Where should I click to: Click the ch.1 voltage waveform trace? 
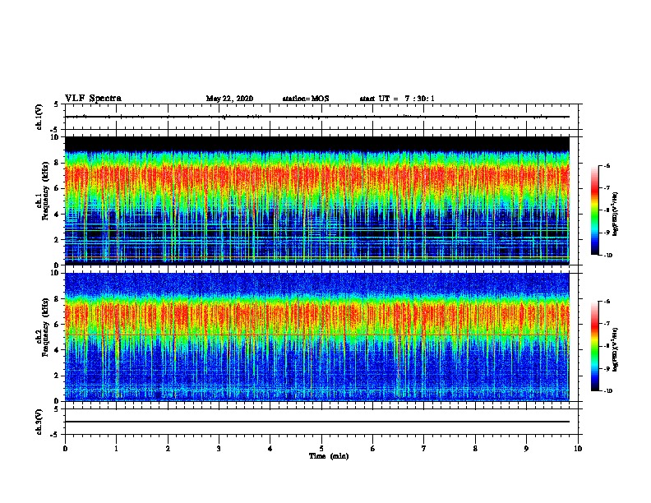coord(317,117)
